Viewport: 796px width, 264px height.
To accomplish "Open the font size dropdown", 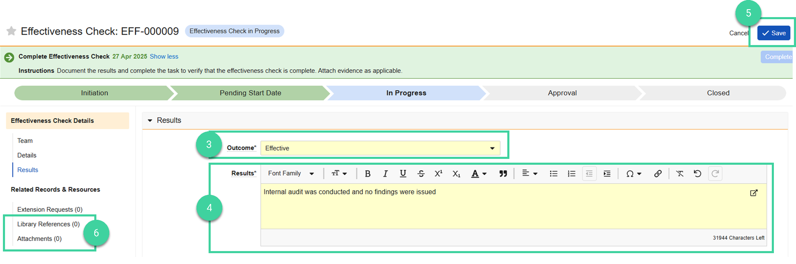I will click(x=339, y=173).
